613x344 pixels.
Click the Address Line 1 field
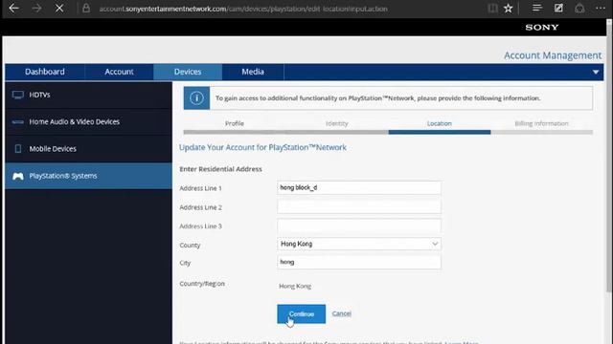(359, 188)
